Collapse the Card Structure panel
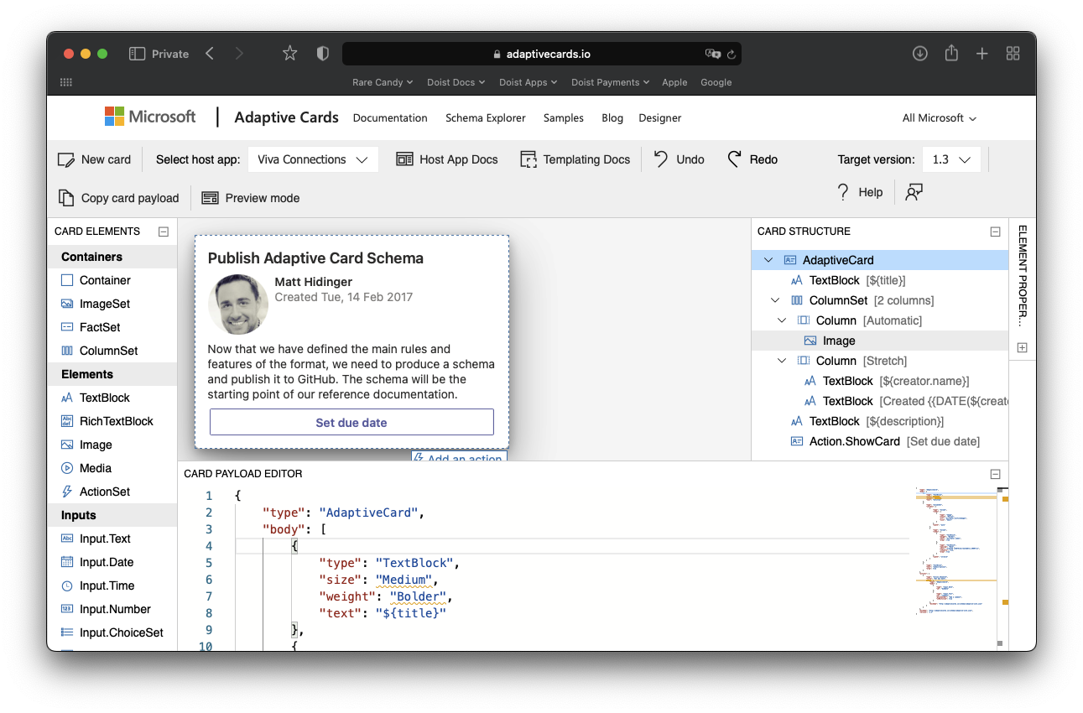 994,231
